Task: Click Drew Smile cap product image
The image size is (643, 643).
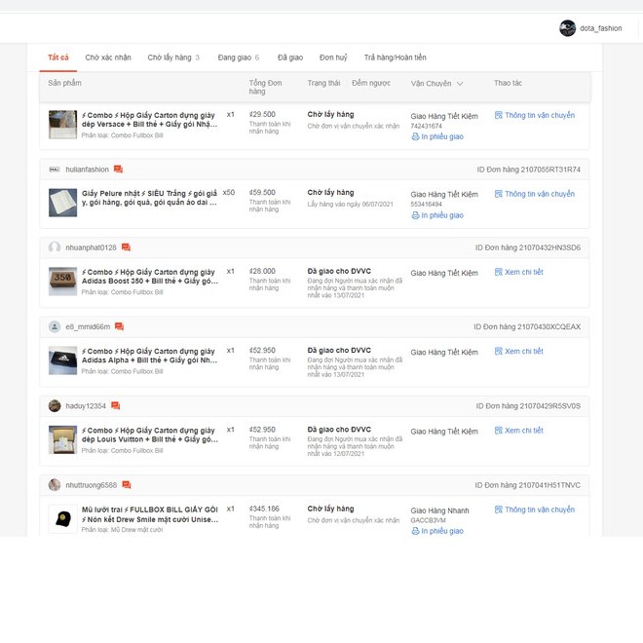Action: pos(62,518)
